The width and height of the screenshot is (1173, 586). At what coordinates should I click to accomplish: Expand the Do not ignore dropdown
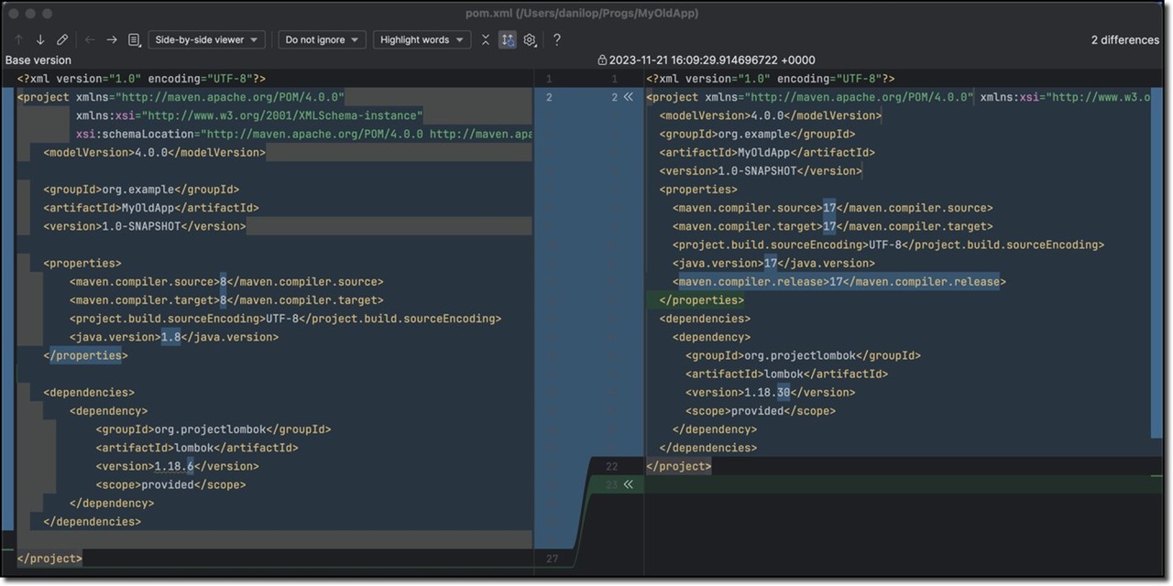[x=322, y=40]
